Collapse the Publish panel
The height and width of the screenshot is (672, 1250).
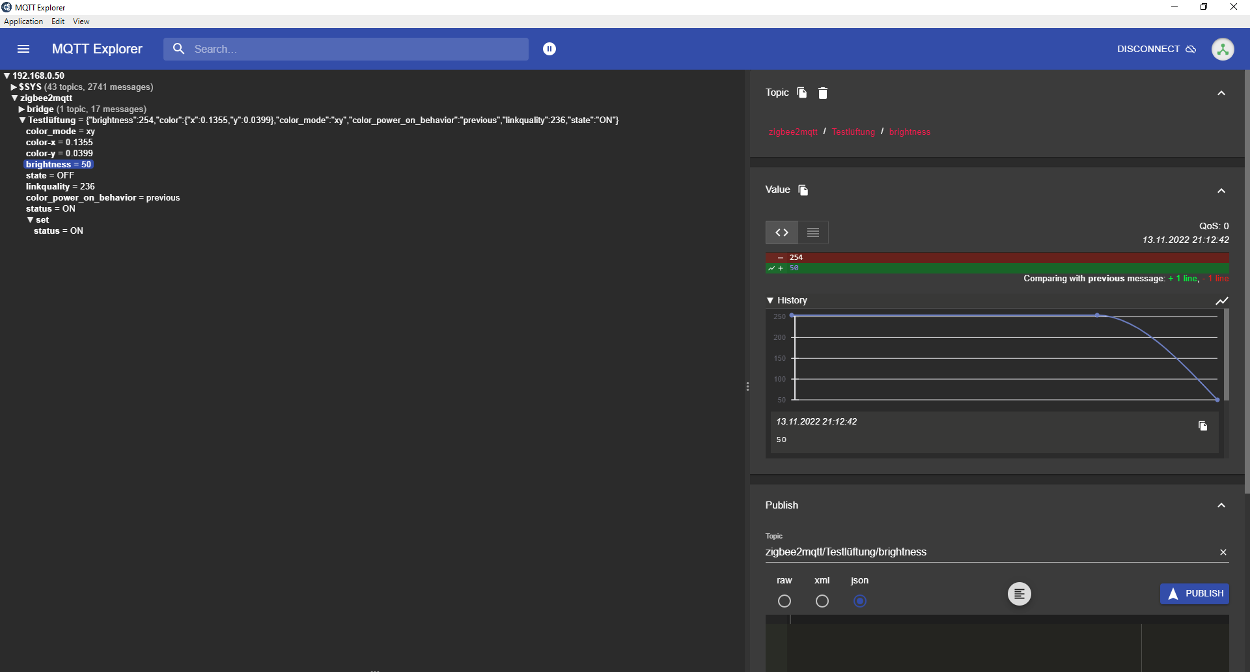[x=1221, y=505]
